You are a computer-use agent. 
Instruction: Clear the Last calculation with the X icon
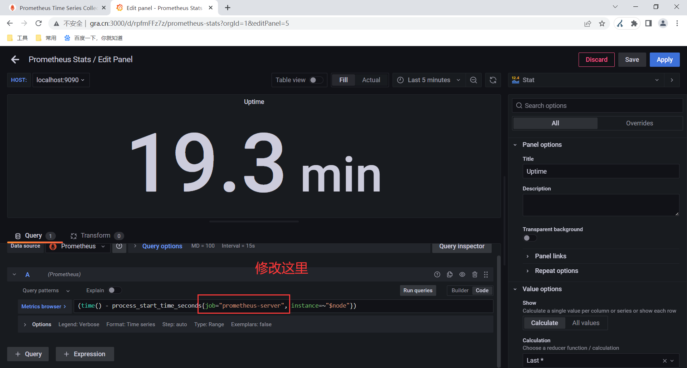pos(664,361)
